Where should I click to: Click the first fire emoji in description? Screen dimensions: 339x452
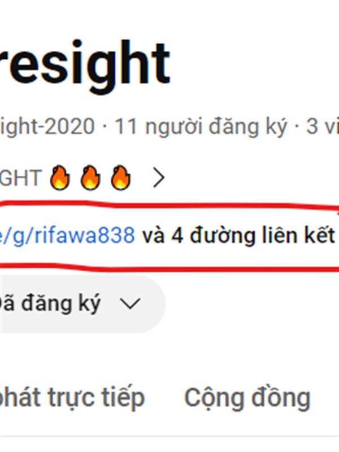click(x=60, y=178)
